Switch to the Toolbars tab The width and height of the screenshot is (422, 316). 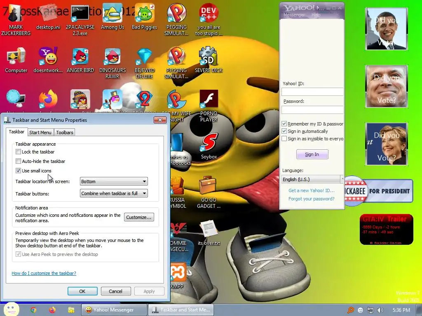[65, 132]
